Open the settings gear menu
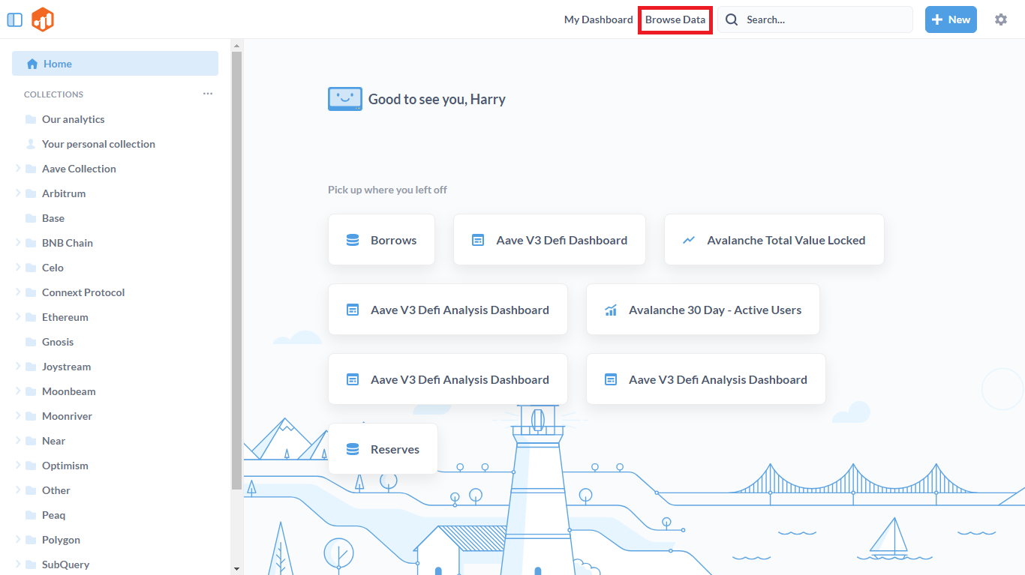Screen dimensions: 1025x575 tap(1001, 19)
